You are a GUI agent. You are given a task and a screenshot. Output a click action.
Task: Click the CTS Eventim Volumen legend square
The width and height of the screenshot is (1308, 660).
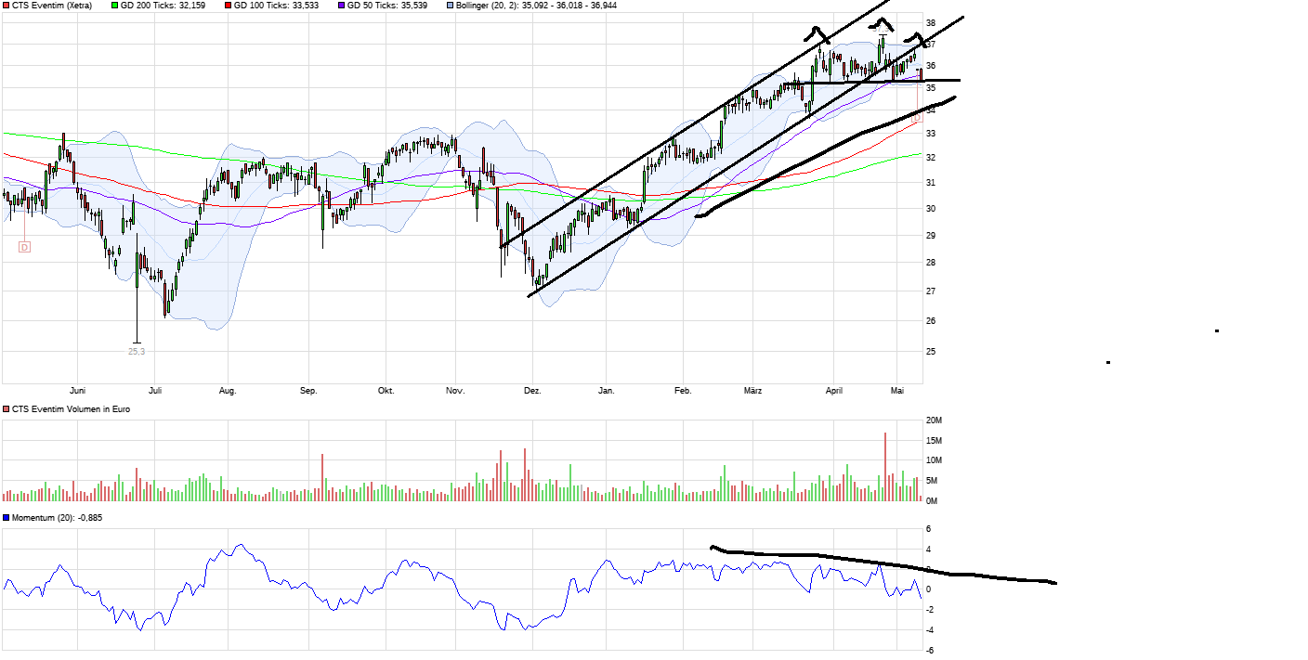coord(7,408)
